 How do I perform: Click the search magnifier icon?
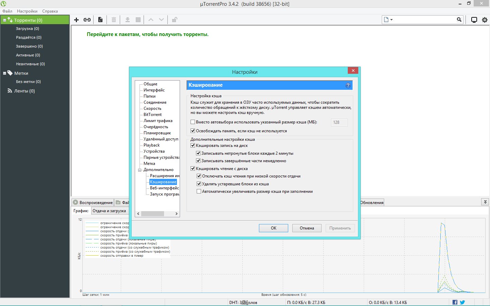459,20
